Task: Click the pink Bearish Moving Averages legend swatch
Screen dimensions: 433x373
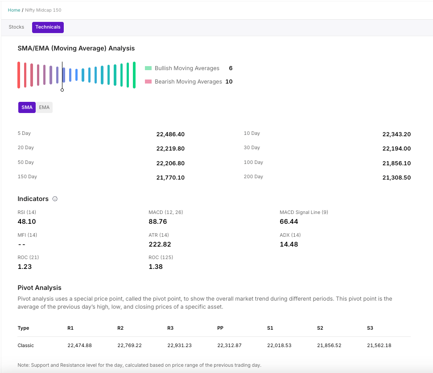Action: 148,82
